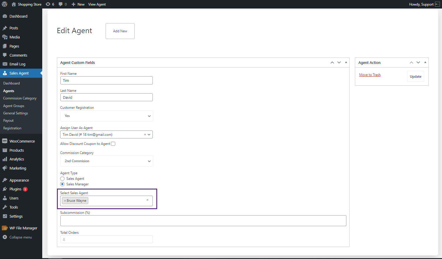Click the Total Orders field
This screenshot has height=259, width=442.
pyautogui.click(x=107, y=239)
